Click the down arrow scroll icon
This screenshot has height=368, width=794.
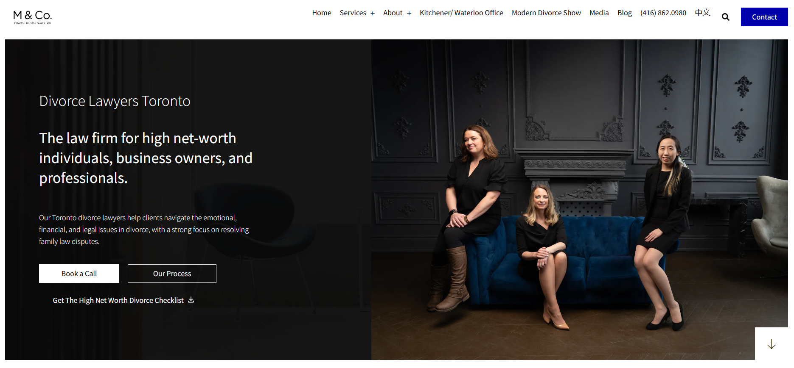[x=771, y=344]
